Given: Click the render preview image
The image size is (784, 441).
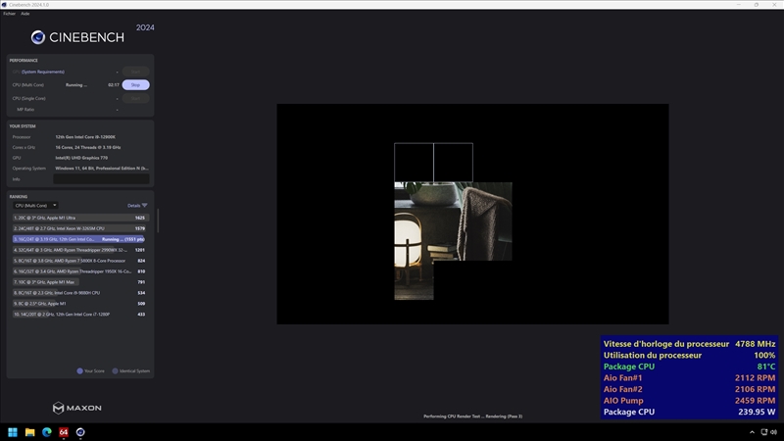Looking at the screenshot, I should pos(472,214).
